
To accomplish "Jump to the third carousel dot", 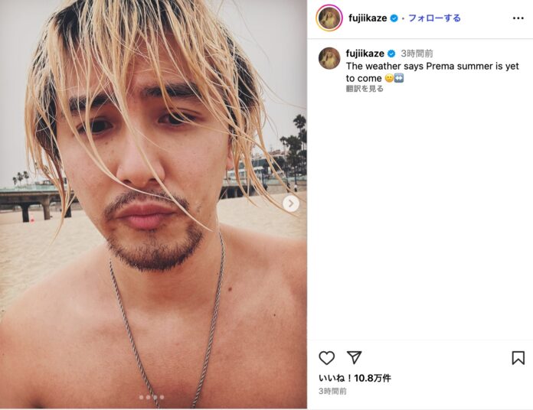I will (x=155, y=397).
